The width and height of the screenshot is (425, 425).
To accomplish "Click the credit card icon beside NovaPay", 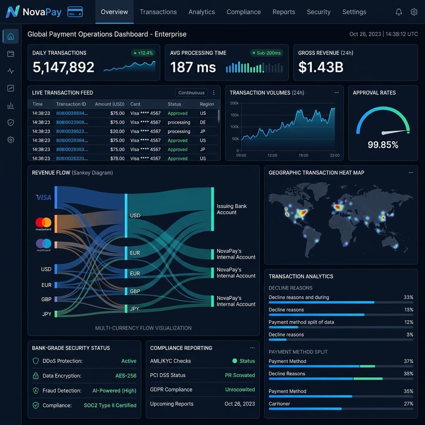I will (x=75, y=12).
